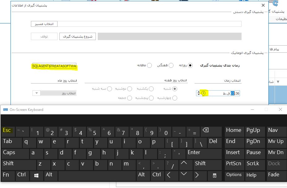The height and width of the screenshot is (188, 287).
Task: Click the select path (انتخاب مسیر) button
Action: (44, 24)
